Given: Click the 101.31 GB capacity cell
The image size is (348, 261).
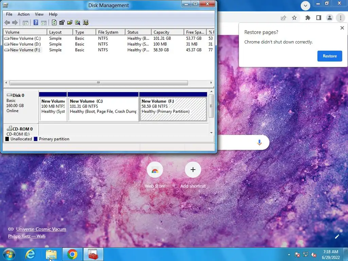Looking at the screenshot, I should coord(162,38).
